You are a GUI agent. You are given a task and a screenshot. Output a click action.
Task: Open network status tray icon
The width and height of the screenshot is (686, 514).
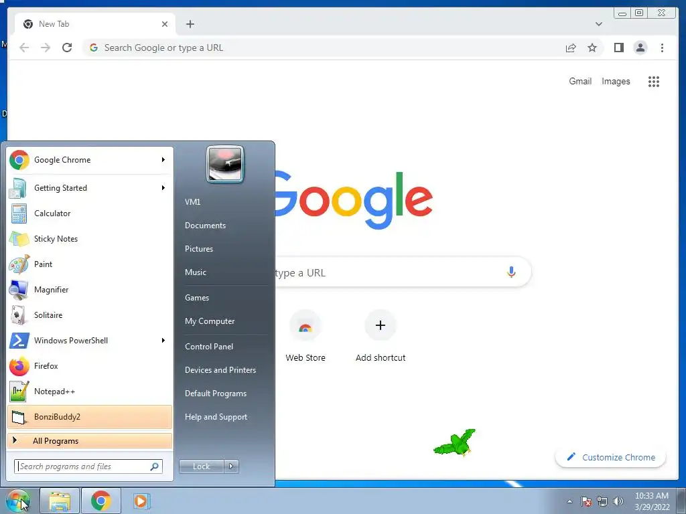coord(602,501)
